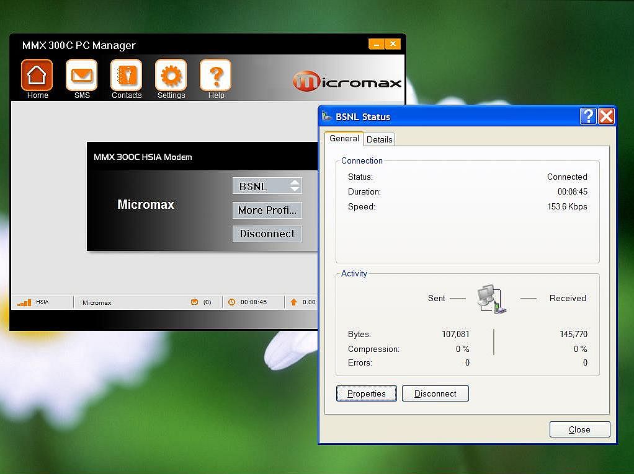
Task: Open Properties in BSNL Status dialog
Action: click(x=366, y=393)
